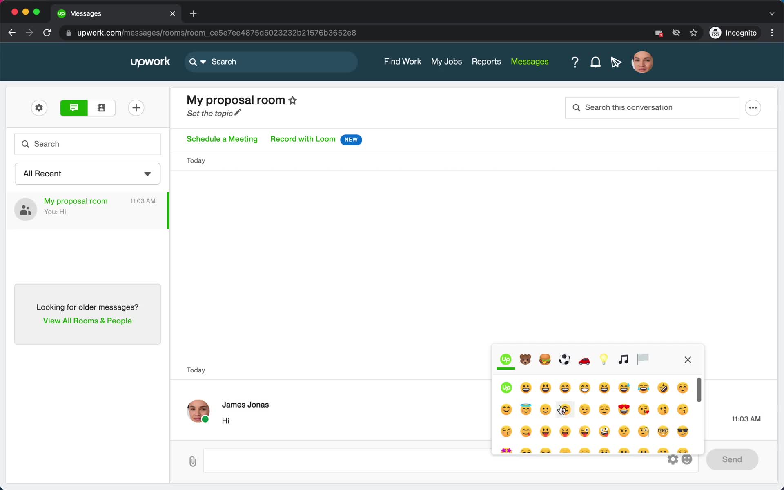Insert the sunglasses emoji
Image resolution: width=784 pixels, height=490 pixels.
pos(683,431)
